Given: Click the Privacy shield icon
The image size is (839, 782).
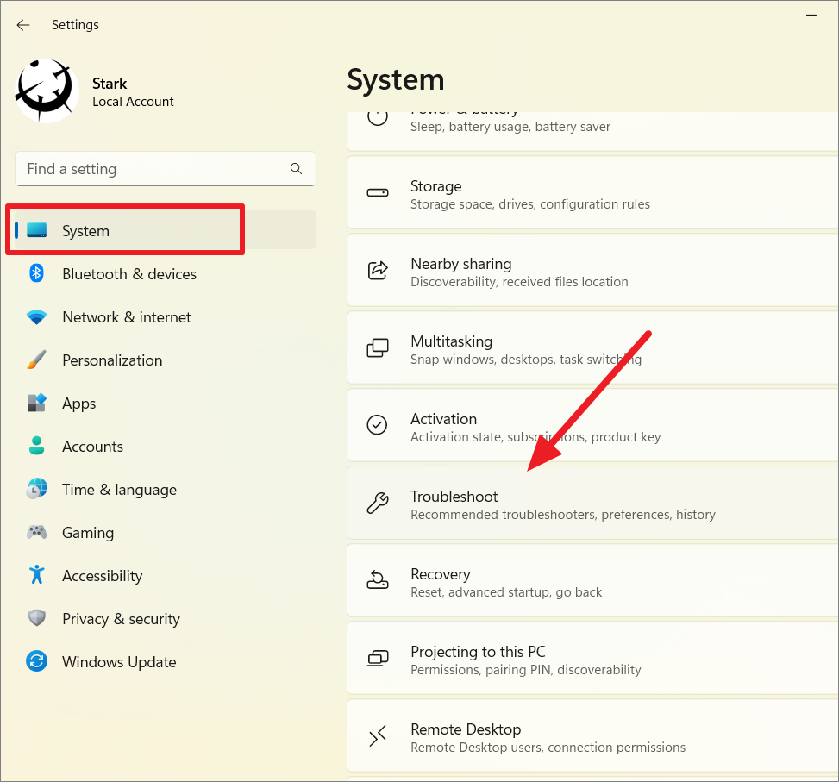Looking at the screenshot, I should (x=37, y=618).
